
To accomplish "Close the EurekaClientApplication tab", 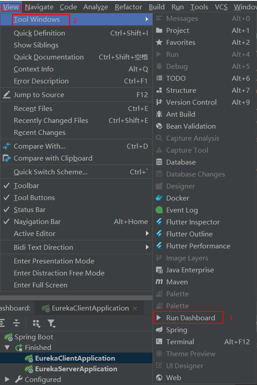I will pyautogui.click(x=135, y=308).
